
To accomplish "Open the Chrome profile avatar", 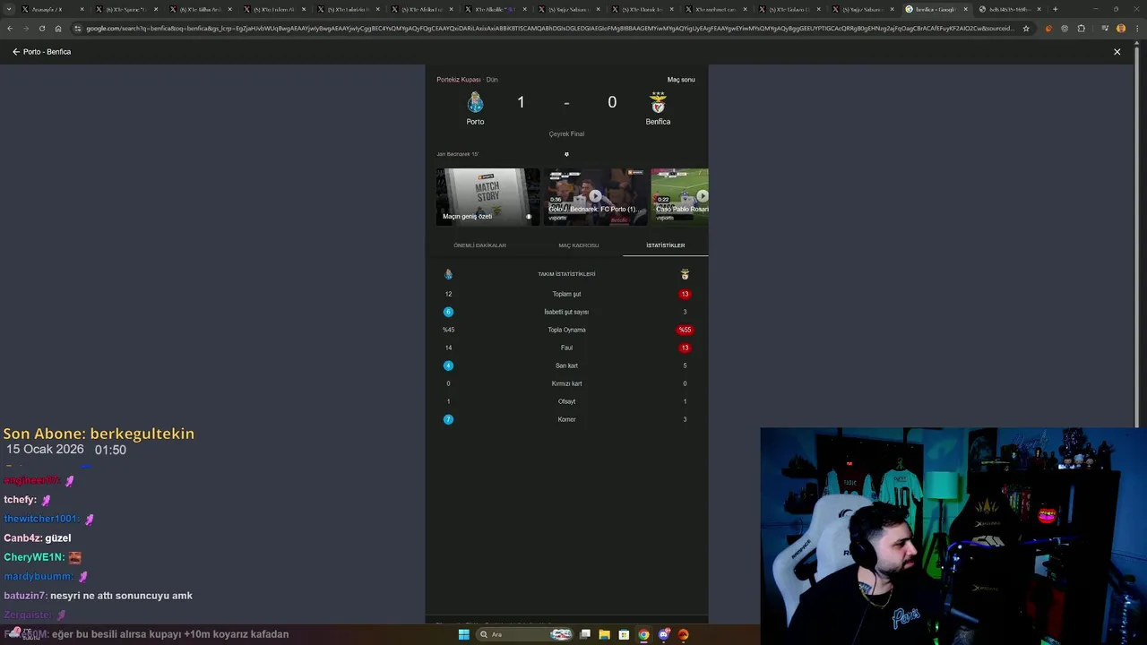I will (1121, 28).
